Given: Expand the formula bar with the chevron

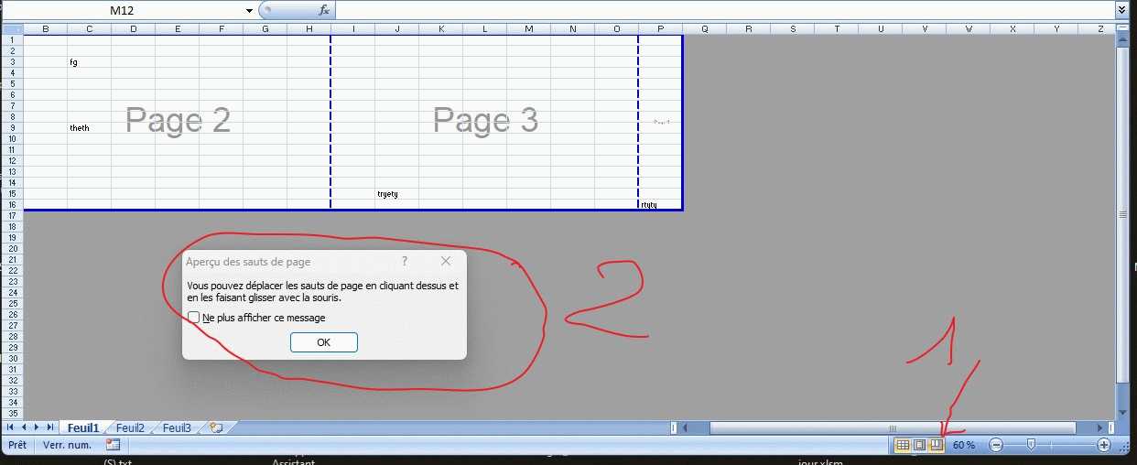Looking at the screenshot, I should [x=1121, y=9].
